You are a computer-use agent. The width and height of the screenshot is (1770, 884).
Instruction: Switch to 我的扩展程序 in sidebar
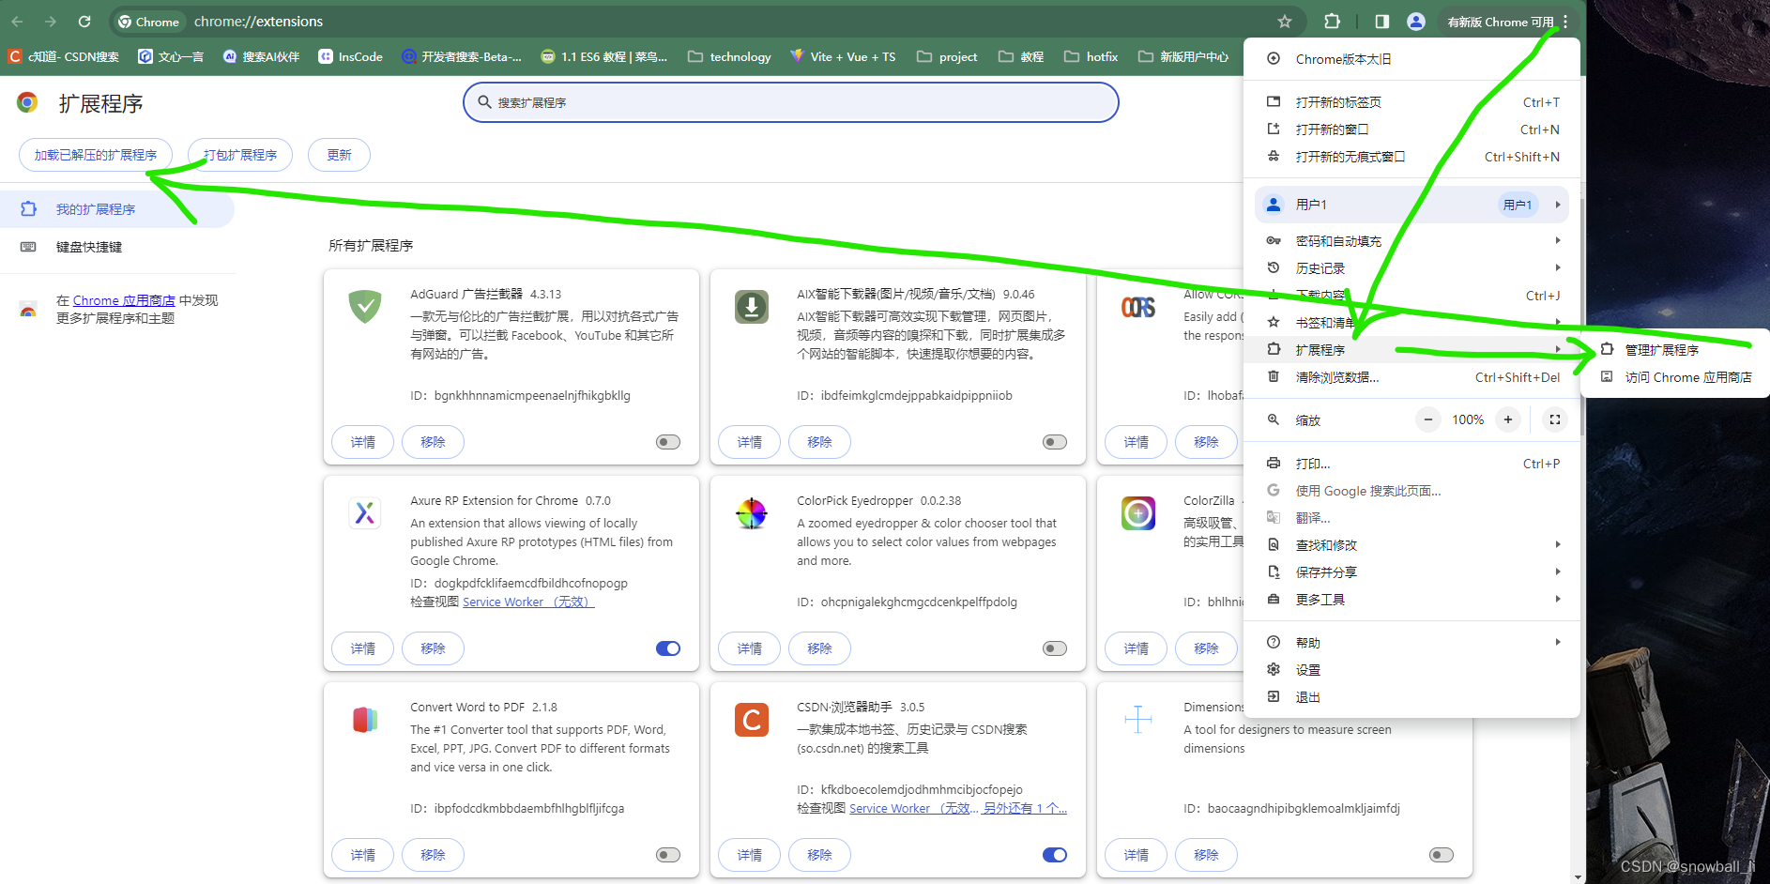90,208
